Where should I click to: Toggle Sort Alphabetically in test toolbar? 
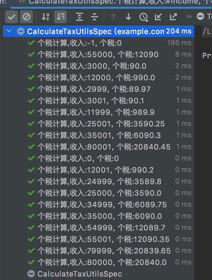pyautogui.click(x=45, y=17)
